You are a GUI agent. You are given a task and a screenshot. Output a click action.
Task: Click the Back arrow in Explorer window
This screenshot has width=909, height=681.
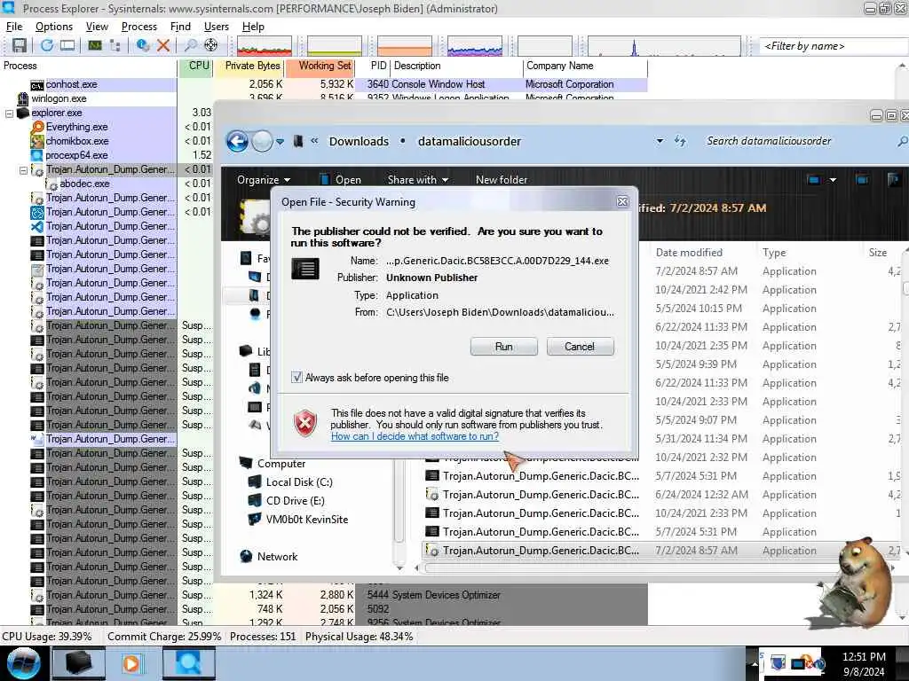tap(237, 141)
